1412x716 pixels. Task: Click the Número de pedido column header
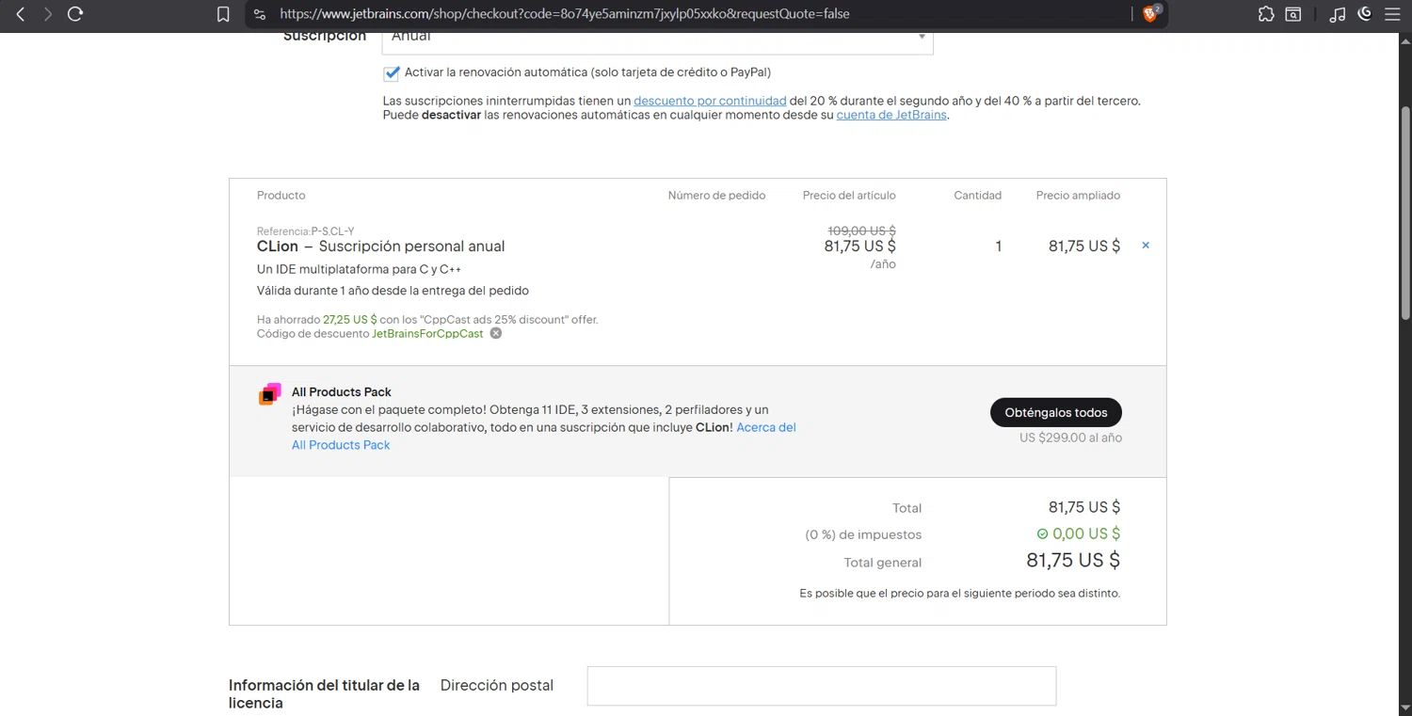pyautogui.click(x=716, y=196)
